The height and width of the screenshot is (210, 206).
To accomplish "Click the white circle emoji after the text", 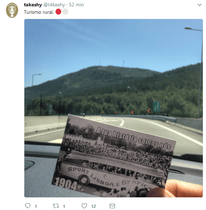I will point(66,12).
